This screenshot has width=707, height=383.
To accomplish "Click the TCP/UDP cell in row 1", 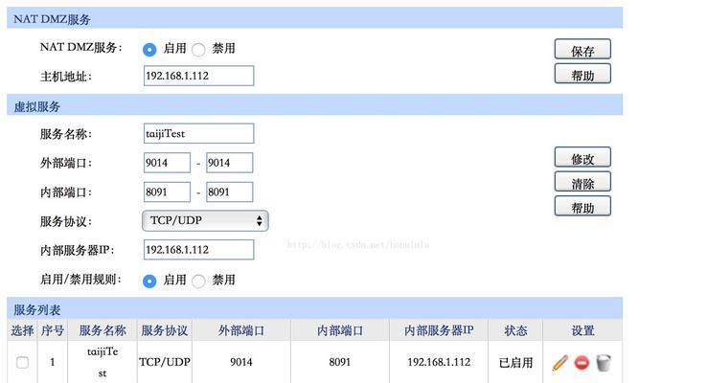I will click(165, 362).
